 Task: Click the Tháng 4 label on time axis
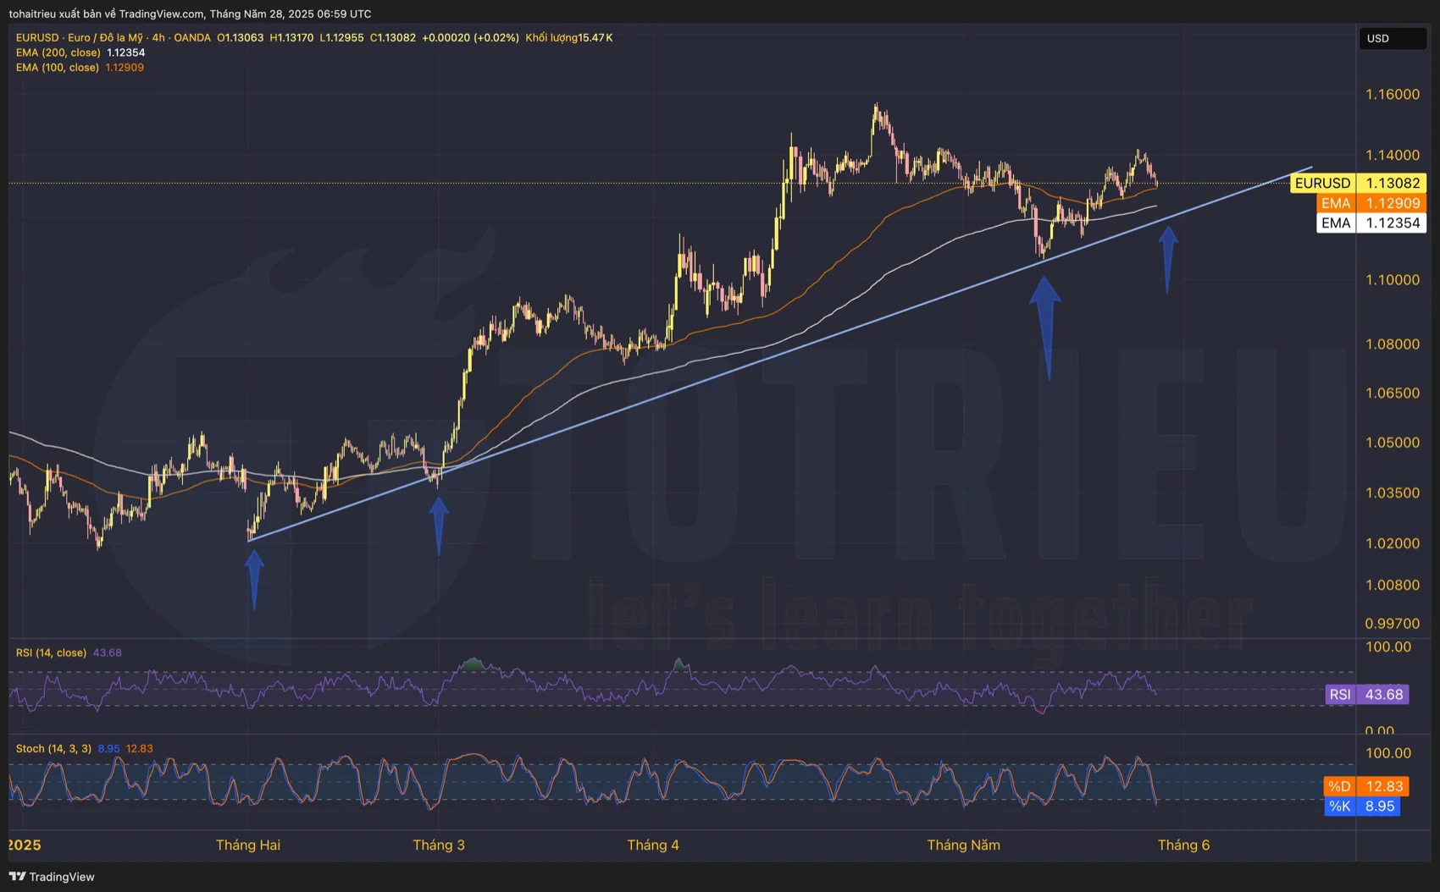pyautogui.click(x=653, y=845)
